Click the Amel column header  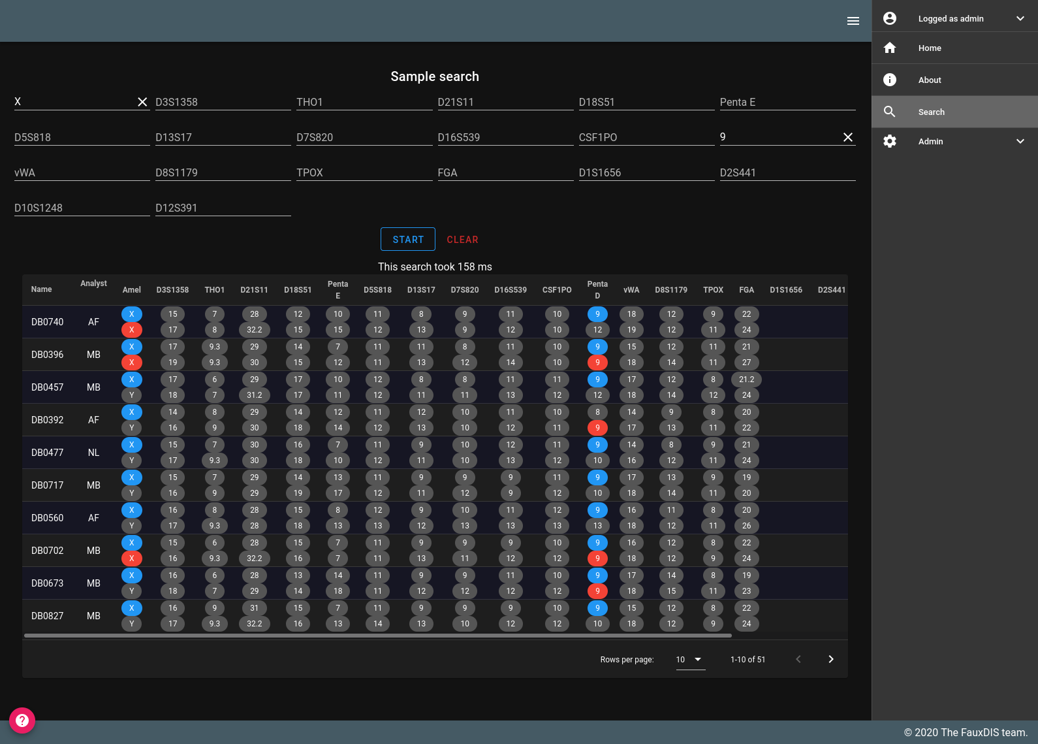pos(132,290)
